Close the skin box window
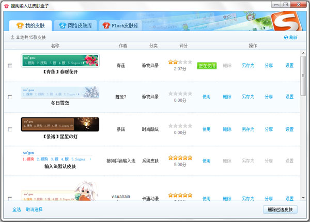 [x=299, y=5]
